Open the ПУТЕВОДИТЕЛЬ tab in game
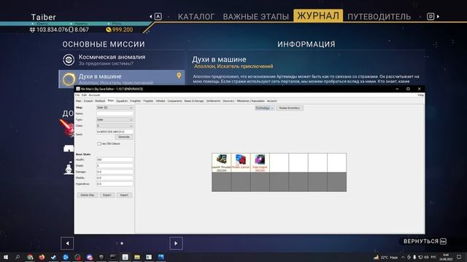Image resolution: width=467 pixels, height=262 pixels. pos(379,17)
